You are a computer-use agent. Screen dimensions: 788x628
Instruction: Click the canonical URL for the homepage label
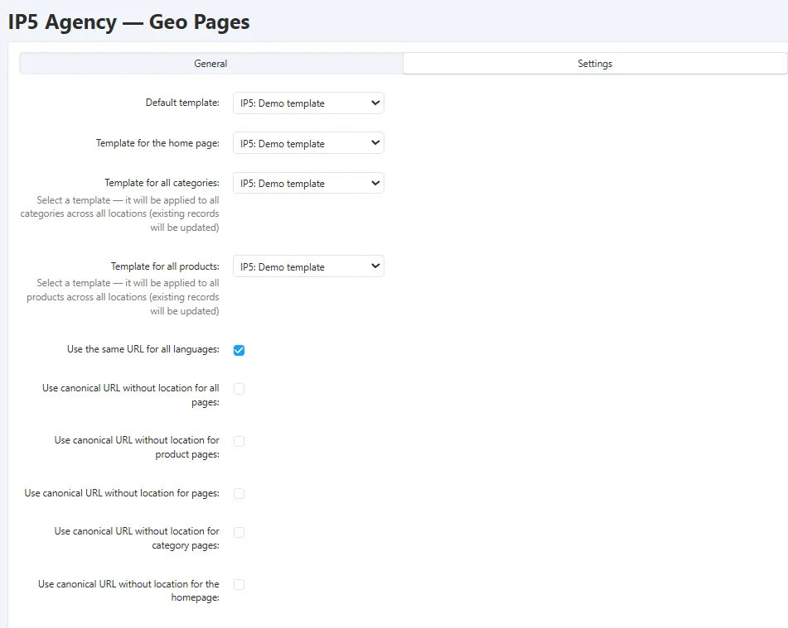click(128, 591)
